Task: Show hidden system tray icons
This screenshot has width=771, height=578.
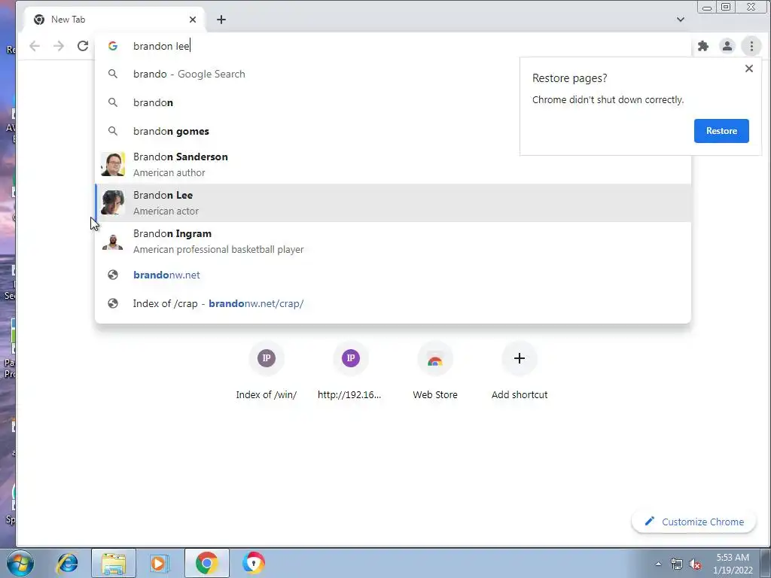Action: click(658, 564)
